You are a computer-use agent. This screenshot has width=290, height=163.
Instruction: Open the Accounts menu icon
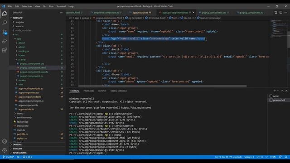coord(5,141)
